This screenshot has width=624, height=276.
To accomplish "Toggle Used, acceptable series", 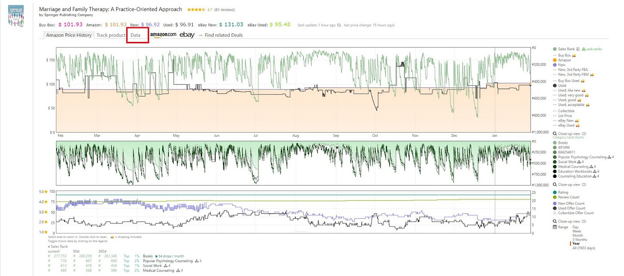I will (571, 104).
